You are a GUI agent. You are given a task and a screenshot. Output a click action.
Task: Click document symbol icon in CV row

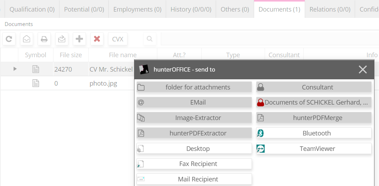(x=36, y=69)
